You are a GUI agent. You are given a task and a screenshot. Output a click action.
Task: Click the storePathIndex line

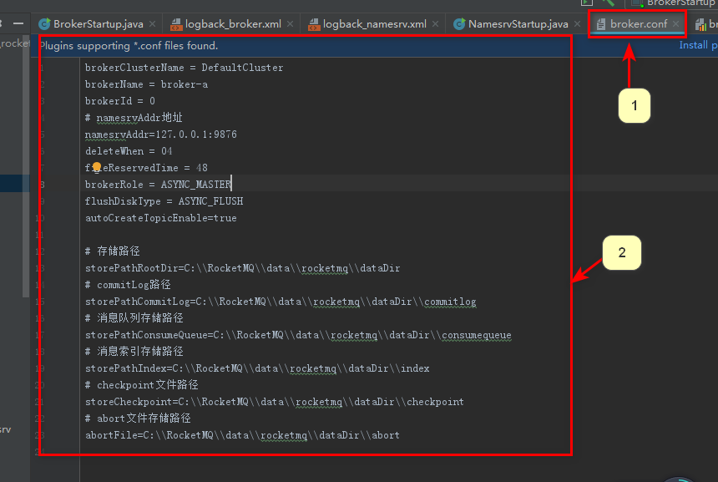click(x=257, y=368)
